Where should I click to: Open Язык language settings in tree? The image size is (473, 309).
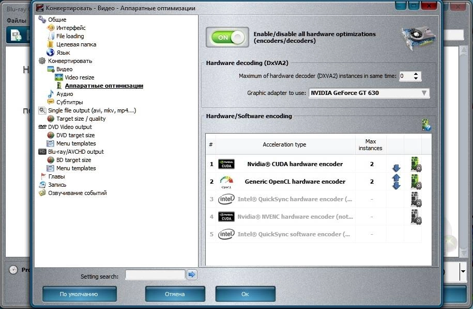click(x=63, y=53)
